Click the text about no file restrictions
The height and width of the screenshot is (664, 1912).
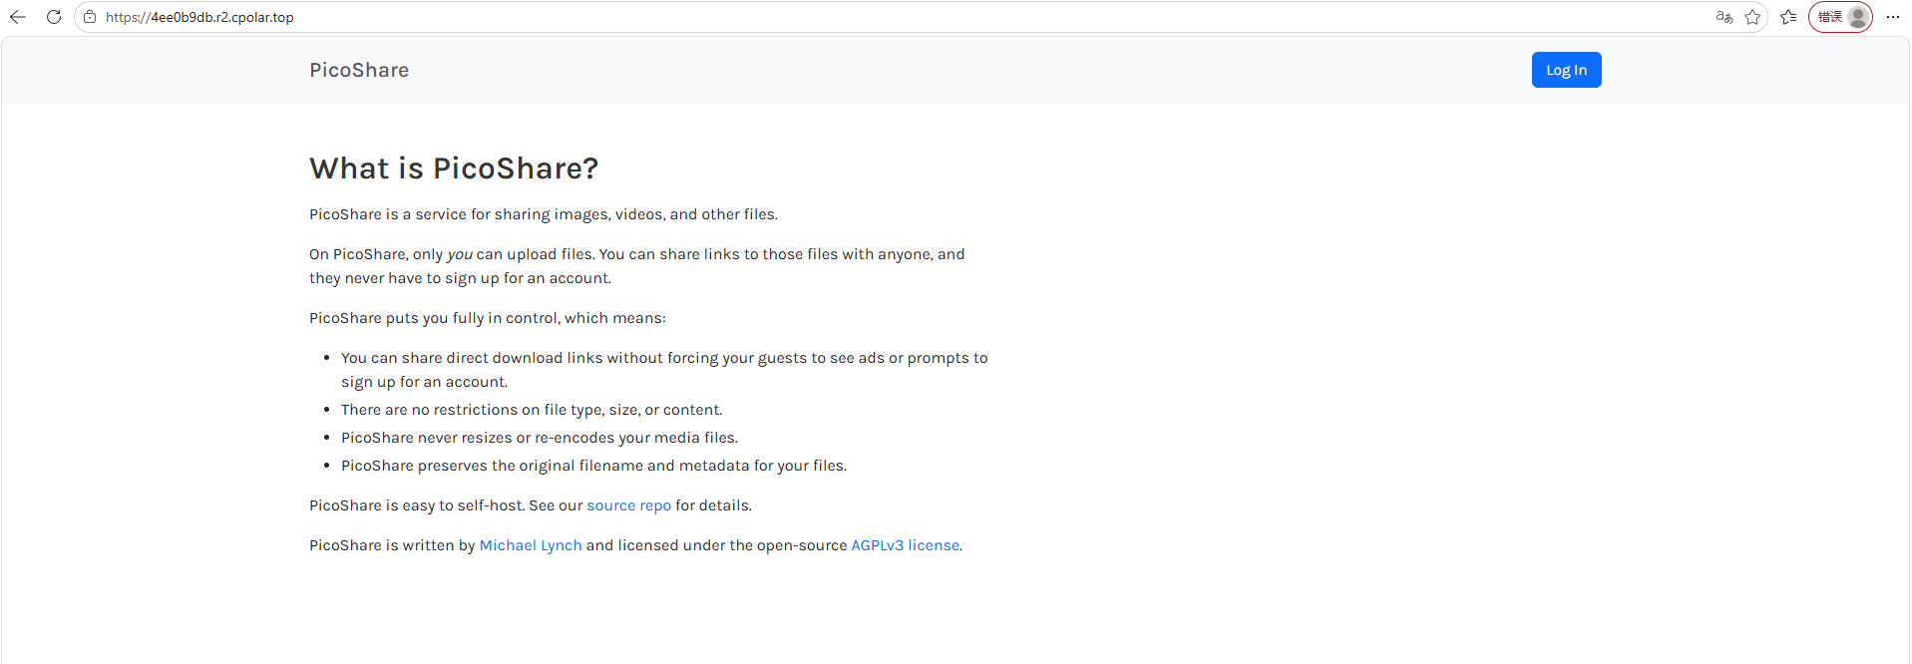point(532,410)
